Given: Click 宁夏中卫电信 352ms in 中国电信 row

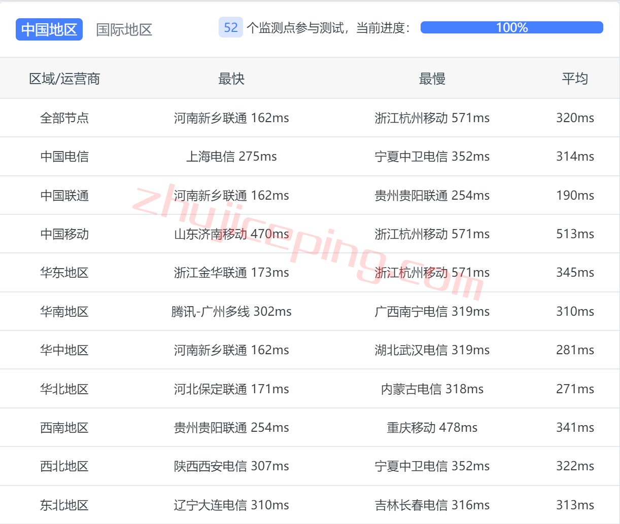Looking at the screenshot, I should [x=432, y=156].
